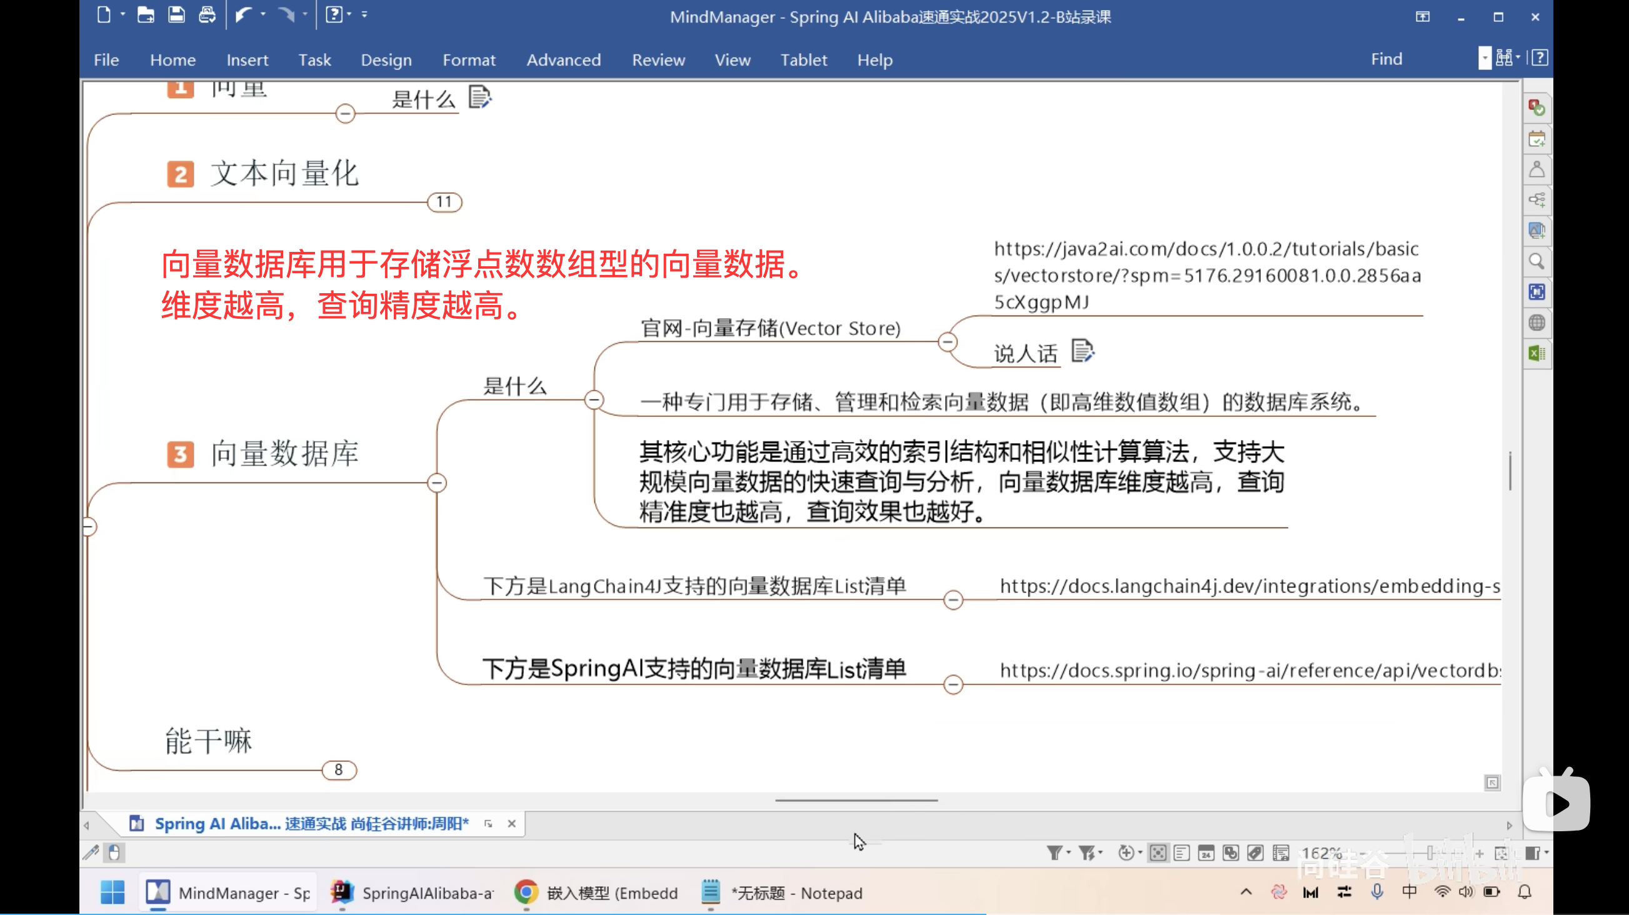Open the Search icon in right sidebar
Viewport: 1629px width, 915px height.
tap(1536, 261)
